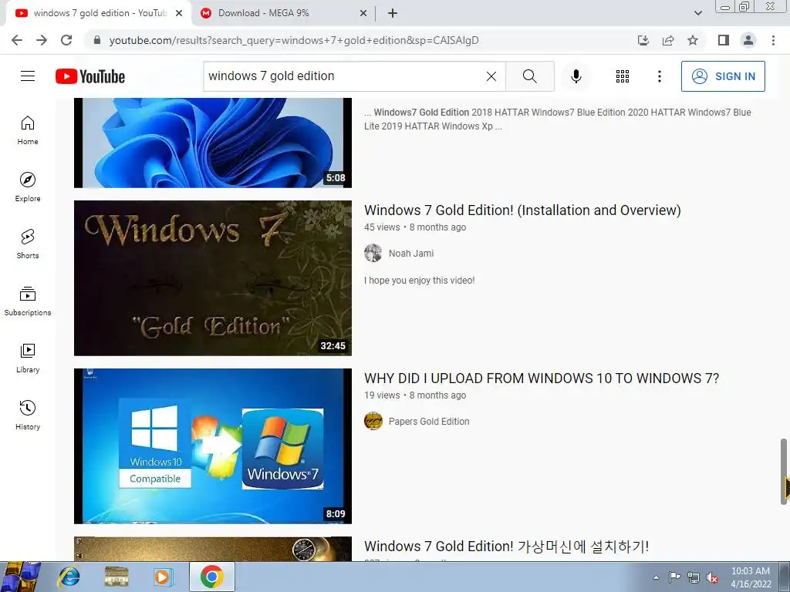
Task: Go back with the browser back arrow
Action: tap(17, 40)
